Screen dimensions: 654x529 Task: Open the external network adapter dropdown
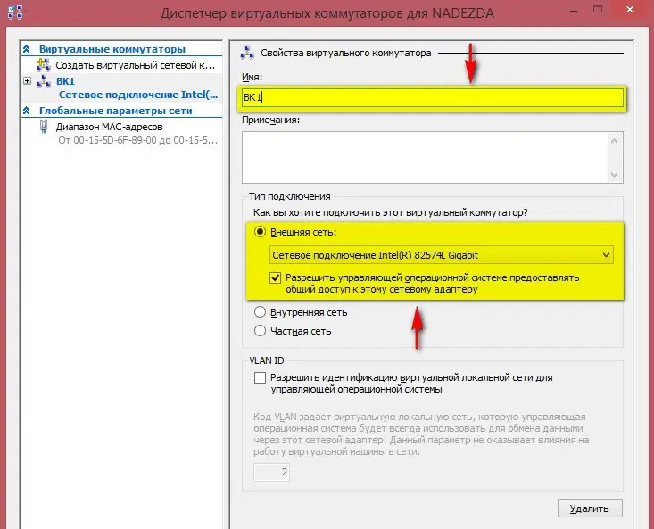606,255
